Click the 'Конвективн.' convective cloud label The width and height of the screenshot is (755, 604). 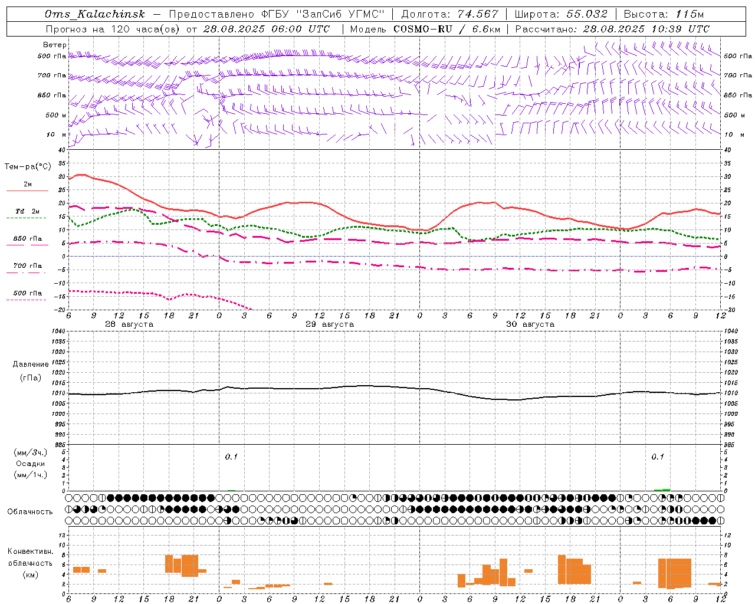point(31,552)
